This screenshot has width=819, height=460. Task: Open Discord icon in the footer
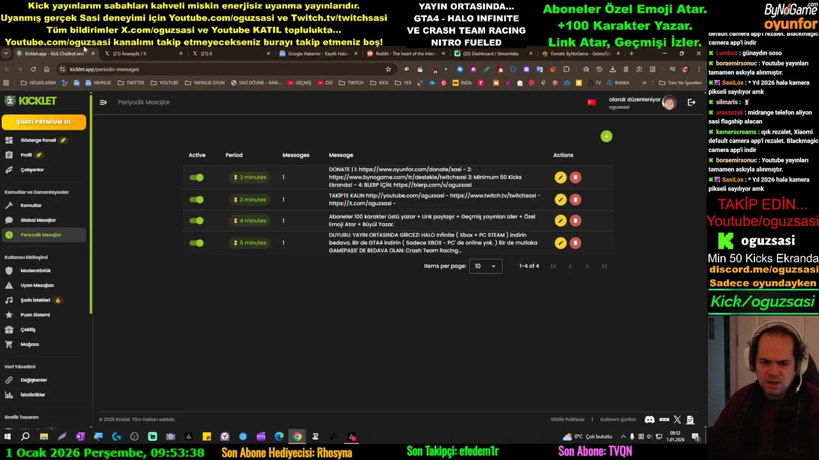649,420
